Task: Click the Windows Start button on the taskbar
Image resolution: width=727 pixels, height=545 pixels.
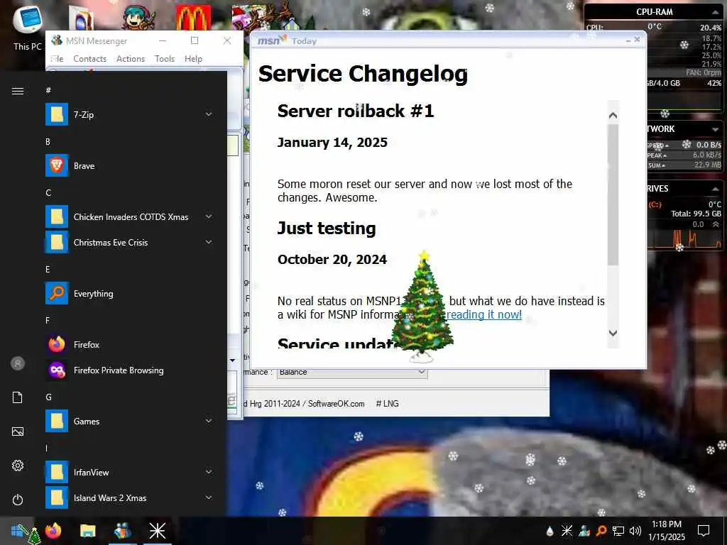Action: [x=17, y=531]
